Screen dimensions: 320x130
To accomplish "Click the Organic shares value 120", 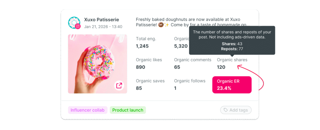I will (x=221, y=67).
